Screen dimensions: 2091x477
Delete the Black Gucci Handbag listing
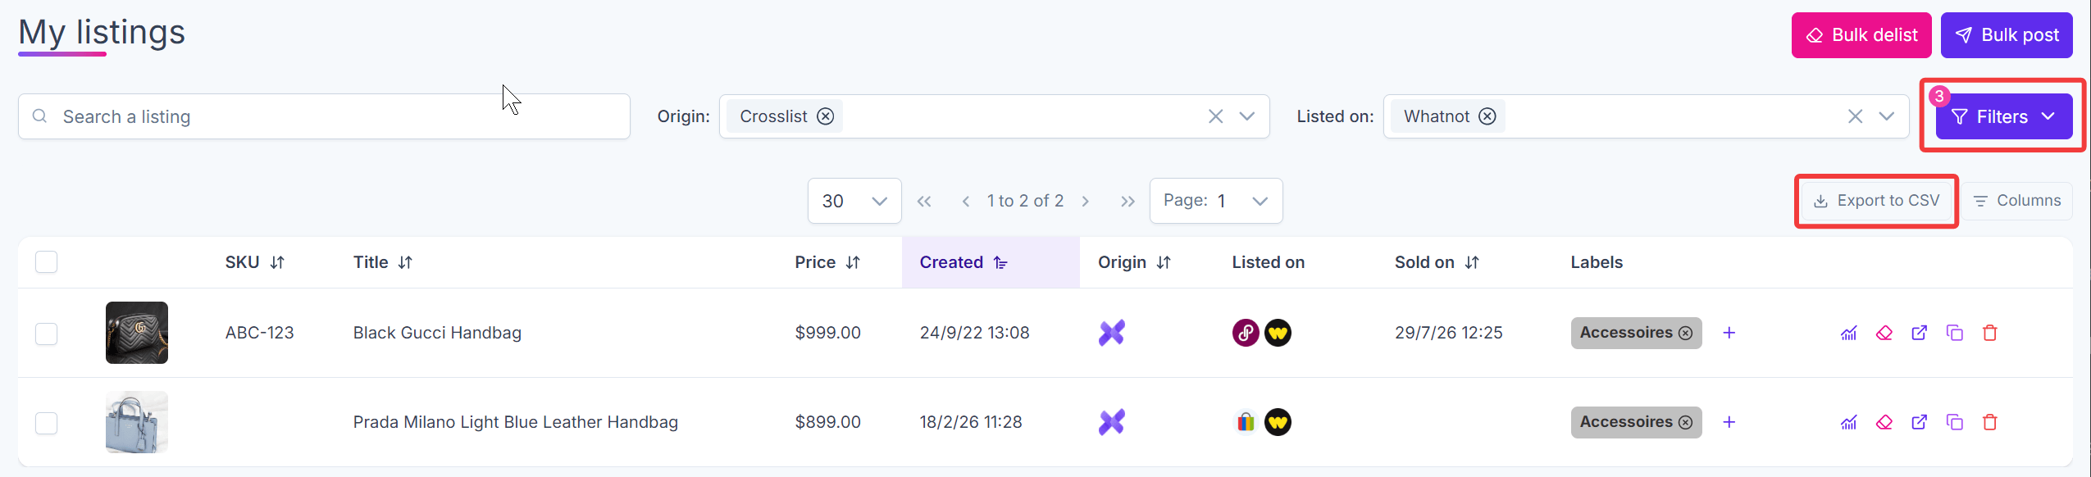pos(1990,333)
